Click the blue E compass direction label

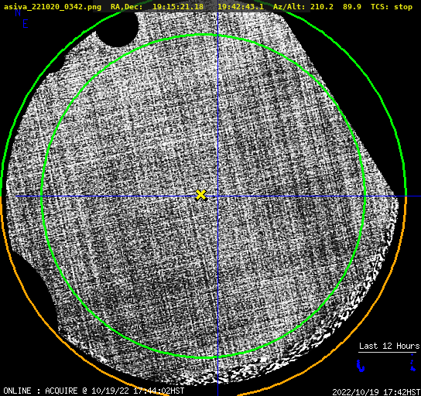pyautogui.click(x=26, y=24)
